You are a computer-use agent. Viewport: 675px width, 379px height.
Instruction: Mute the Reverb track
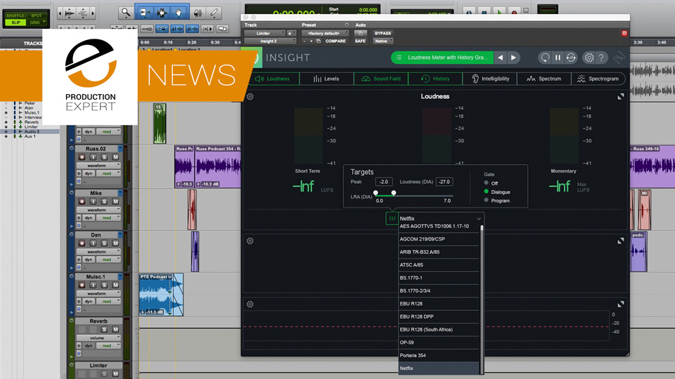(115, 330)
